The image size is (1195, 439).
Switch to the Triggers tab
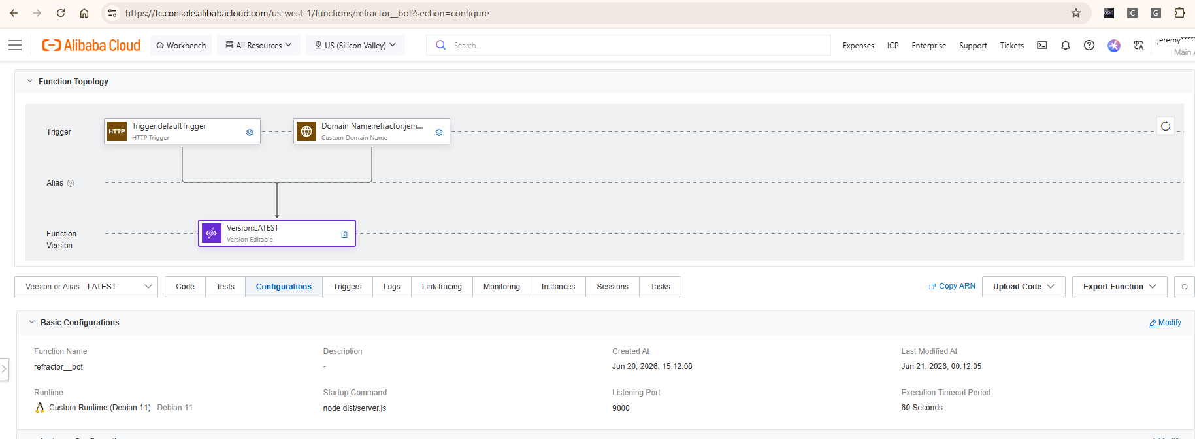pos(348,287)
